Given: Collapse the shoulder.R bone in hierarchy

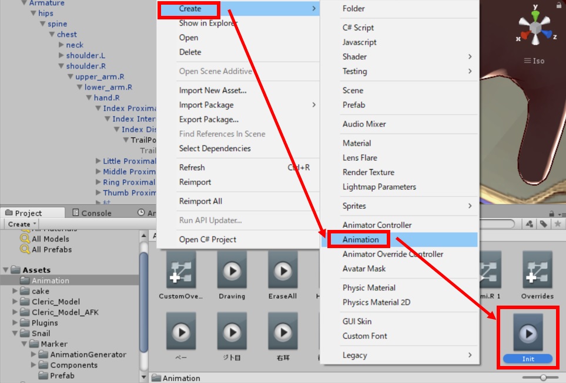Looking at the screenshot, I should coord(61,66).
